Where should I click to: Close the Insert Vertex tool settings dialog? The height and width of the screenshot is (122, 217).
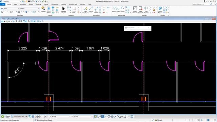point(149,27)
